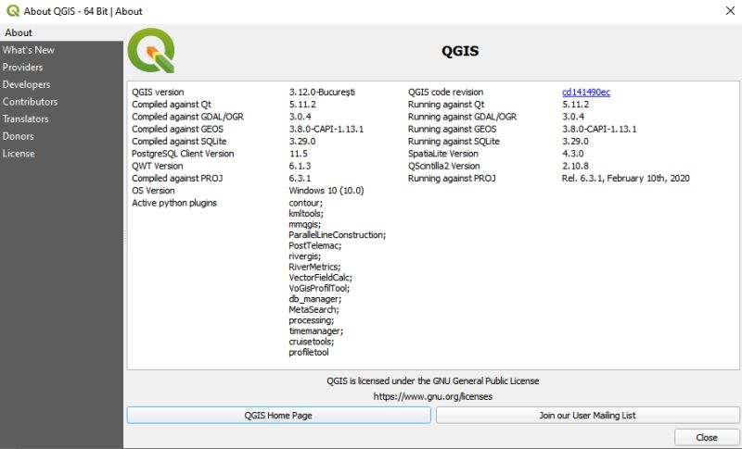This screenshot has height=449, width=742.
Task: Click Active python plugins label
Action: coord(174,203)
